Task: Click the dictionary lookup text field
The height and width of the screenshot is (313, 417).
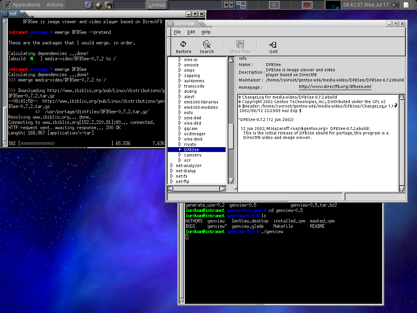Action: pos(129,5)
